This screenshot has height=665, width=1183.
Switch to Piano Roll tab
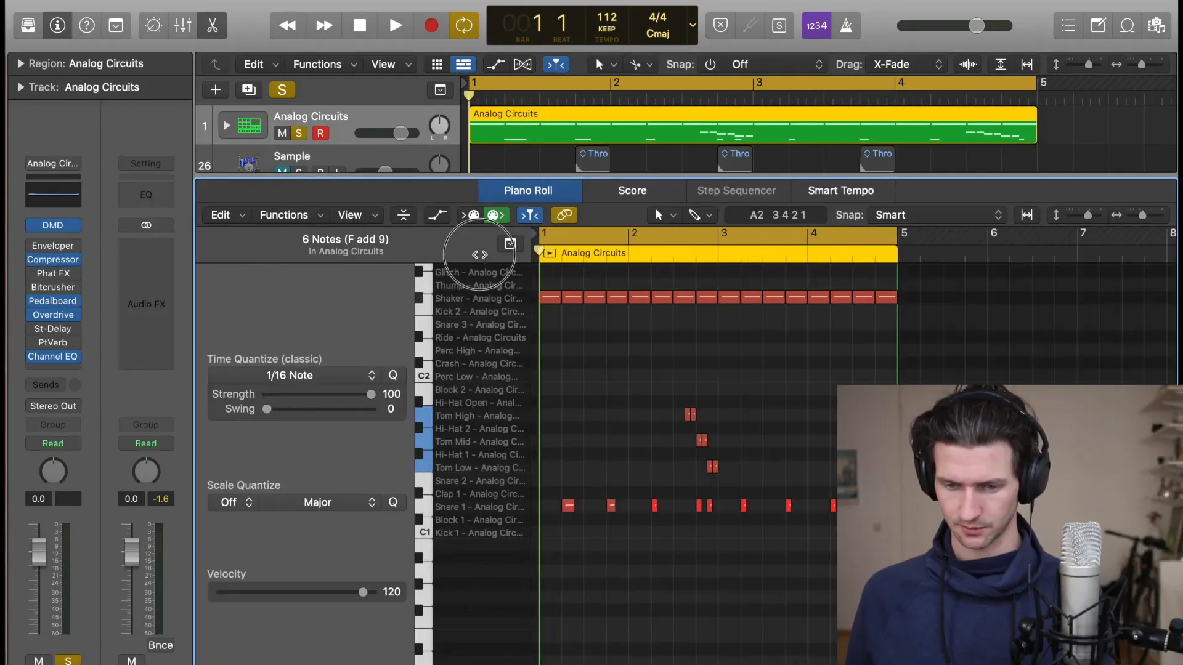(x=528, y=190)
